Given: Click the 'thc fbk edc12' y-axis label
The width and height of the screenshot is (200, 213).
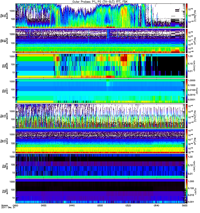Looking at the screenshot, I should tap(5, 166).
